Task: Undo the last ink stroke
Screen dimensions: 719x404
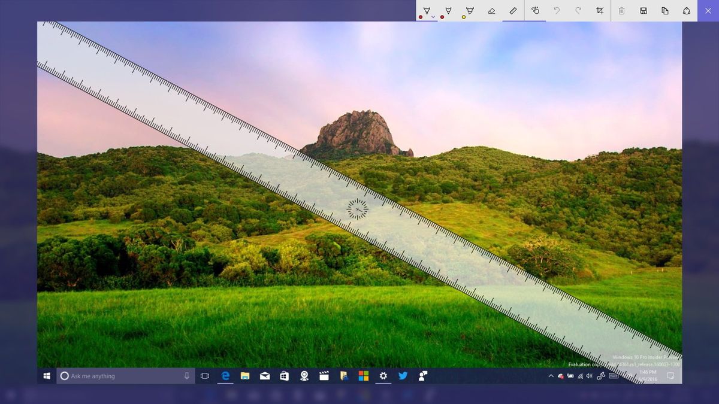Action: click(556, 10)
